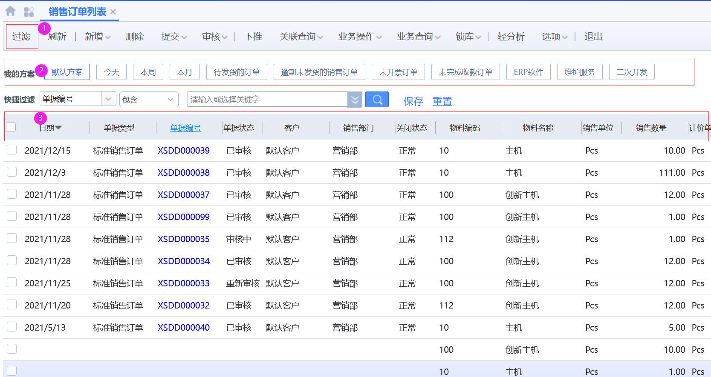Open order XSDD000033
The height and width of the screenshot is (377, 711).
184,283
